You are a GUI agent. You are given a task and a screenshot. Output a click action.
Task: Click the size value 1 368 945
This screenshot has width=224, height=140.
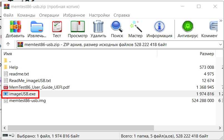205,87
